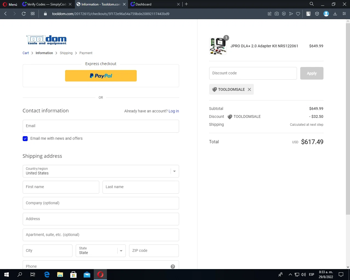Open extensions cube icon
The height and width of the screenshot is (280, 350).
317,14
